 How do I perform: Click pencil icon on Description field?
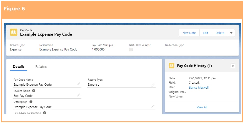pyautogui.click(x=153, y=106)
